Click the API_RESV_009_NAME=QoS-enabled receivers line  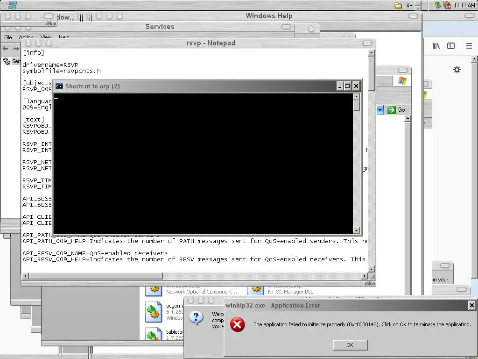point(95,253)
